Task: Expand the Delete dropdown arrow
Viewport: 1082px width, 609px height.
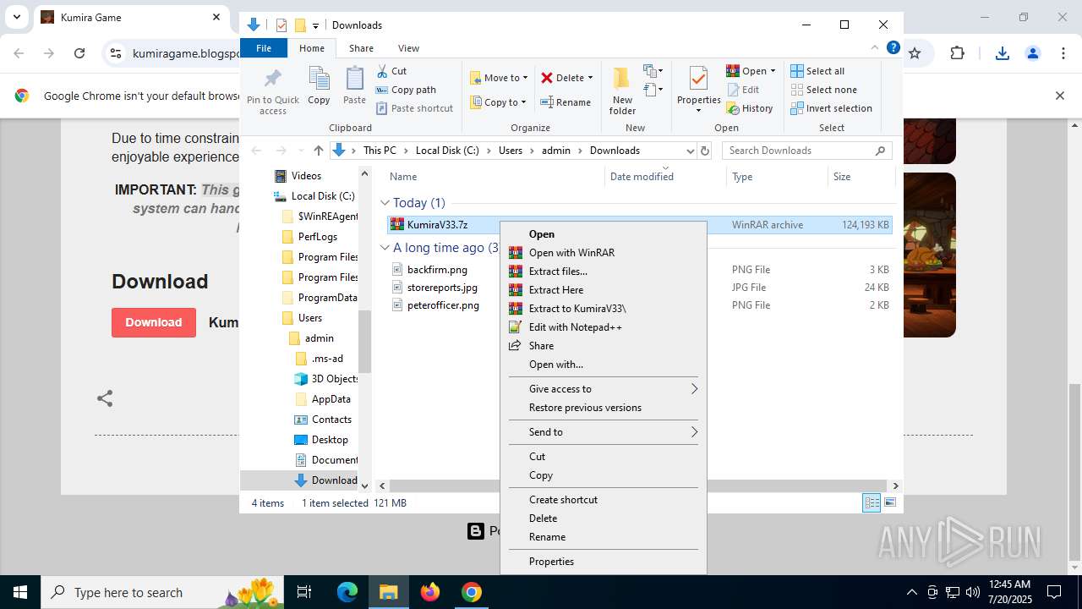Action: pyautogui.click(x=590, y=78)
